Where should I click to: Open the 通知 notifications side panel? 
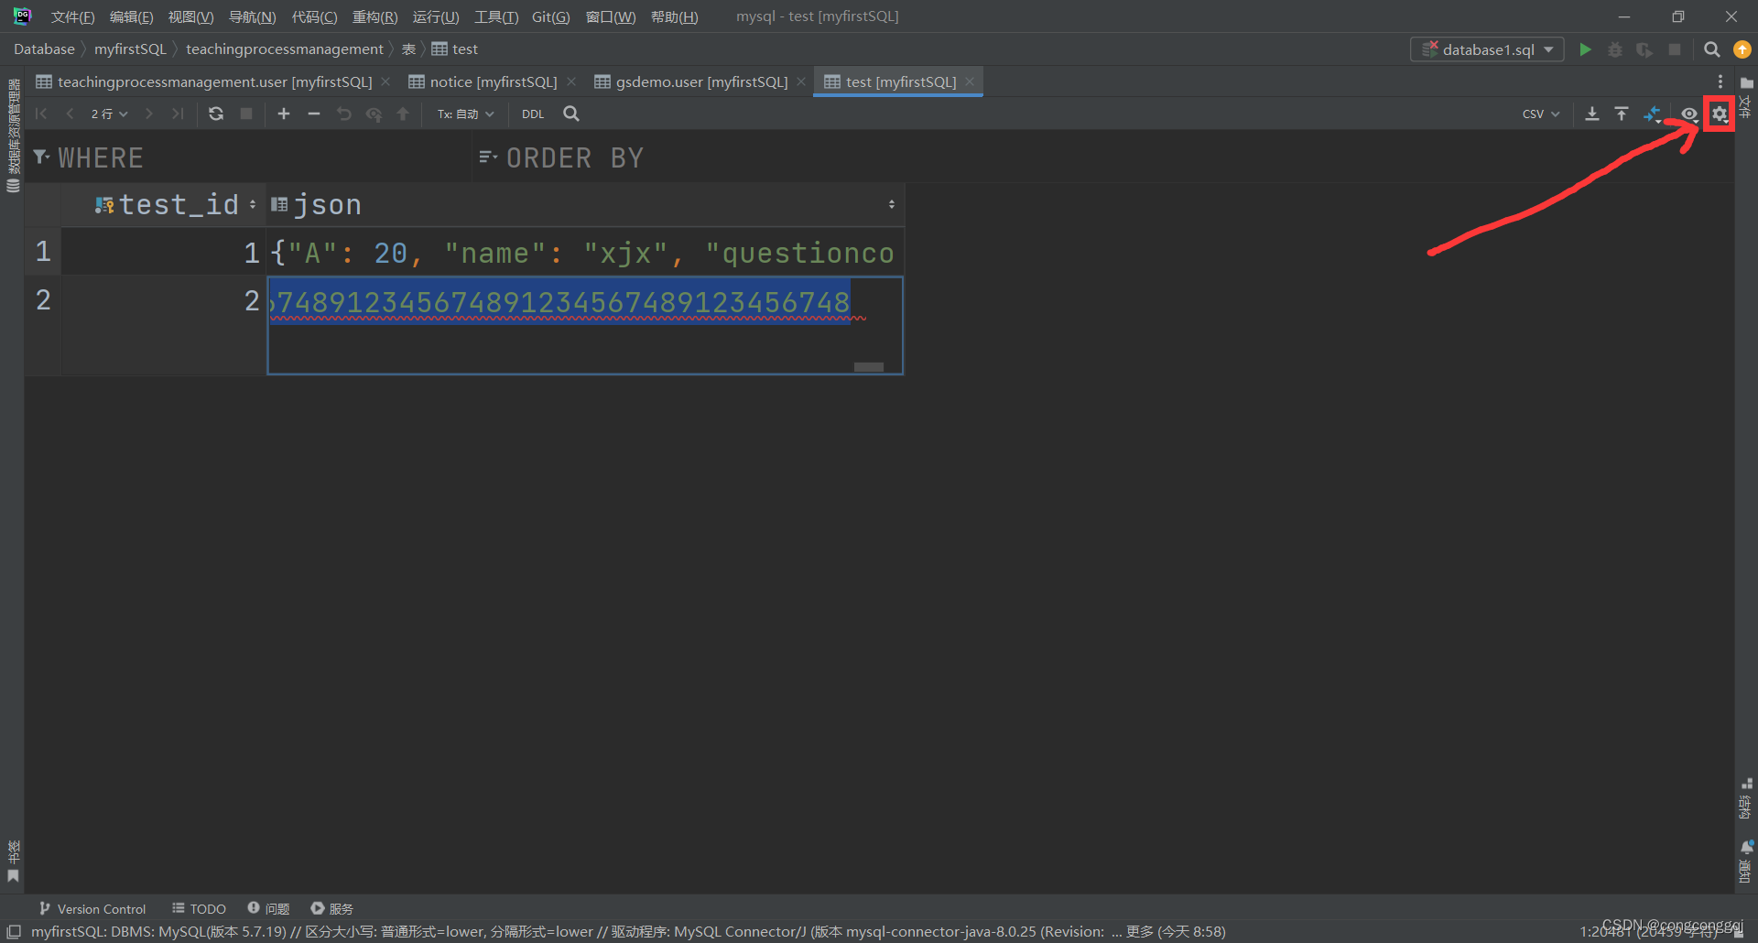1746,861
